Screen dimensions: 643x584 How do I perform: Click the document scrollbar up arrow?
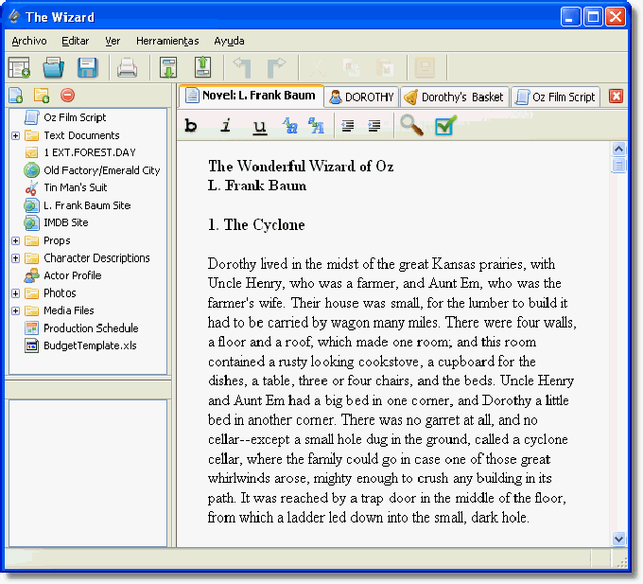click(x=618, y=149)
